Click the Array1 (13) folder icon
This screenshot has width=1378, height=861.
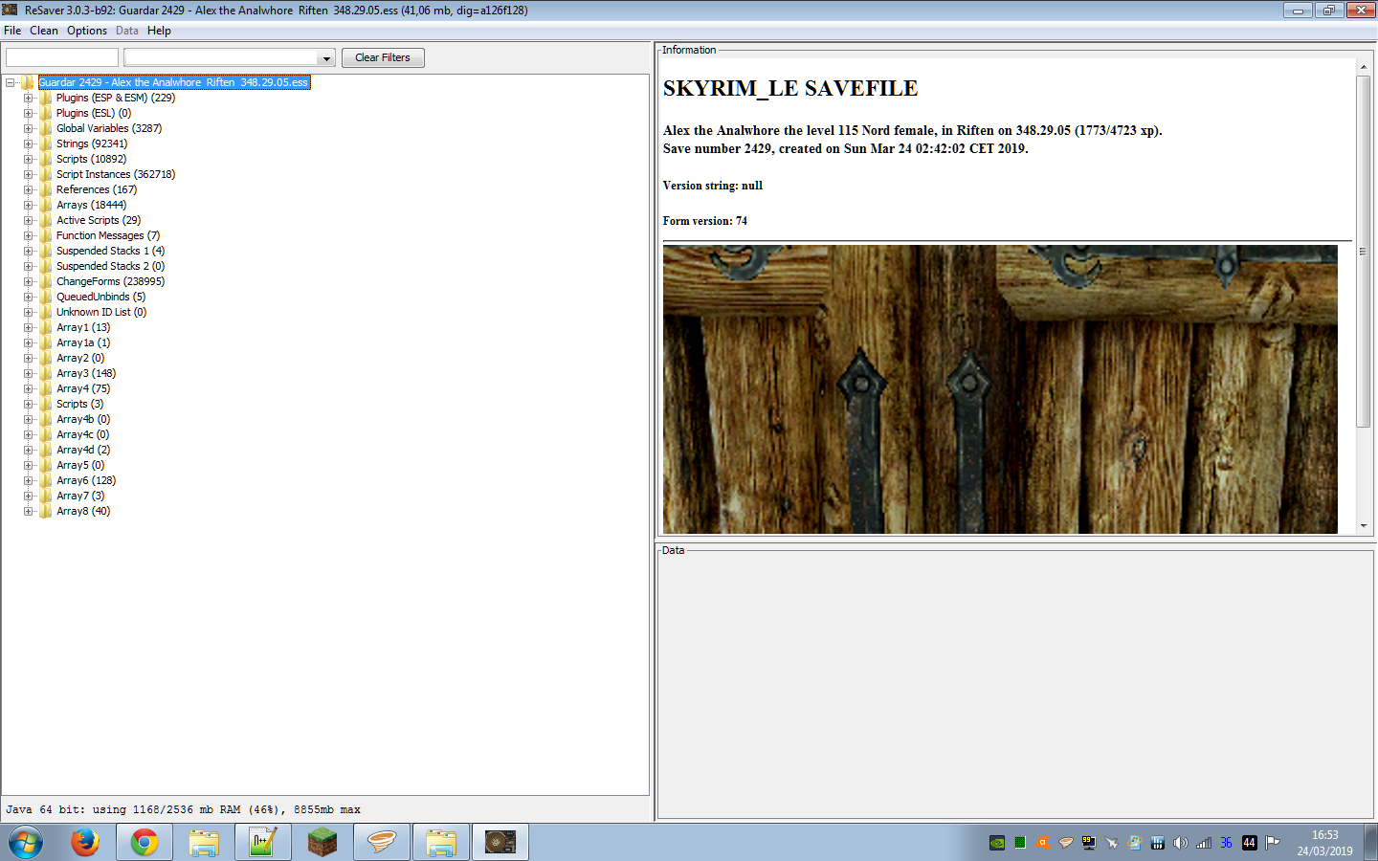coord(46,327)
